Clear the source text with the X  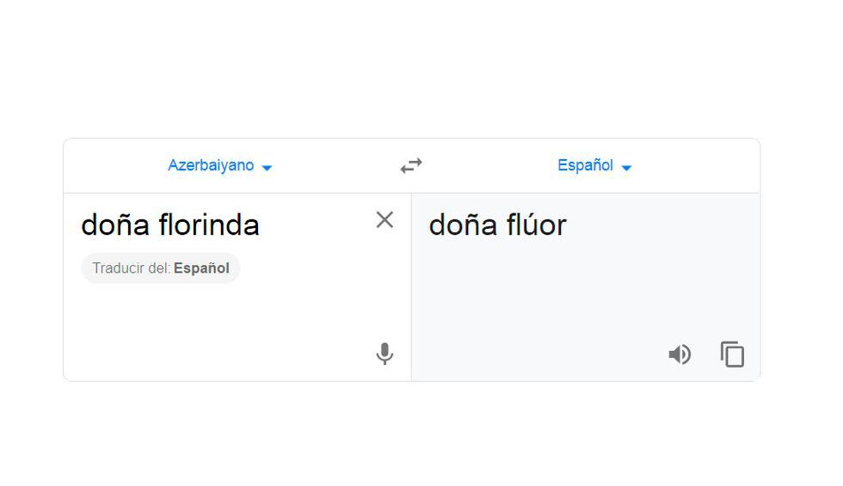click(385, 220)
